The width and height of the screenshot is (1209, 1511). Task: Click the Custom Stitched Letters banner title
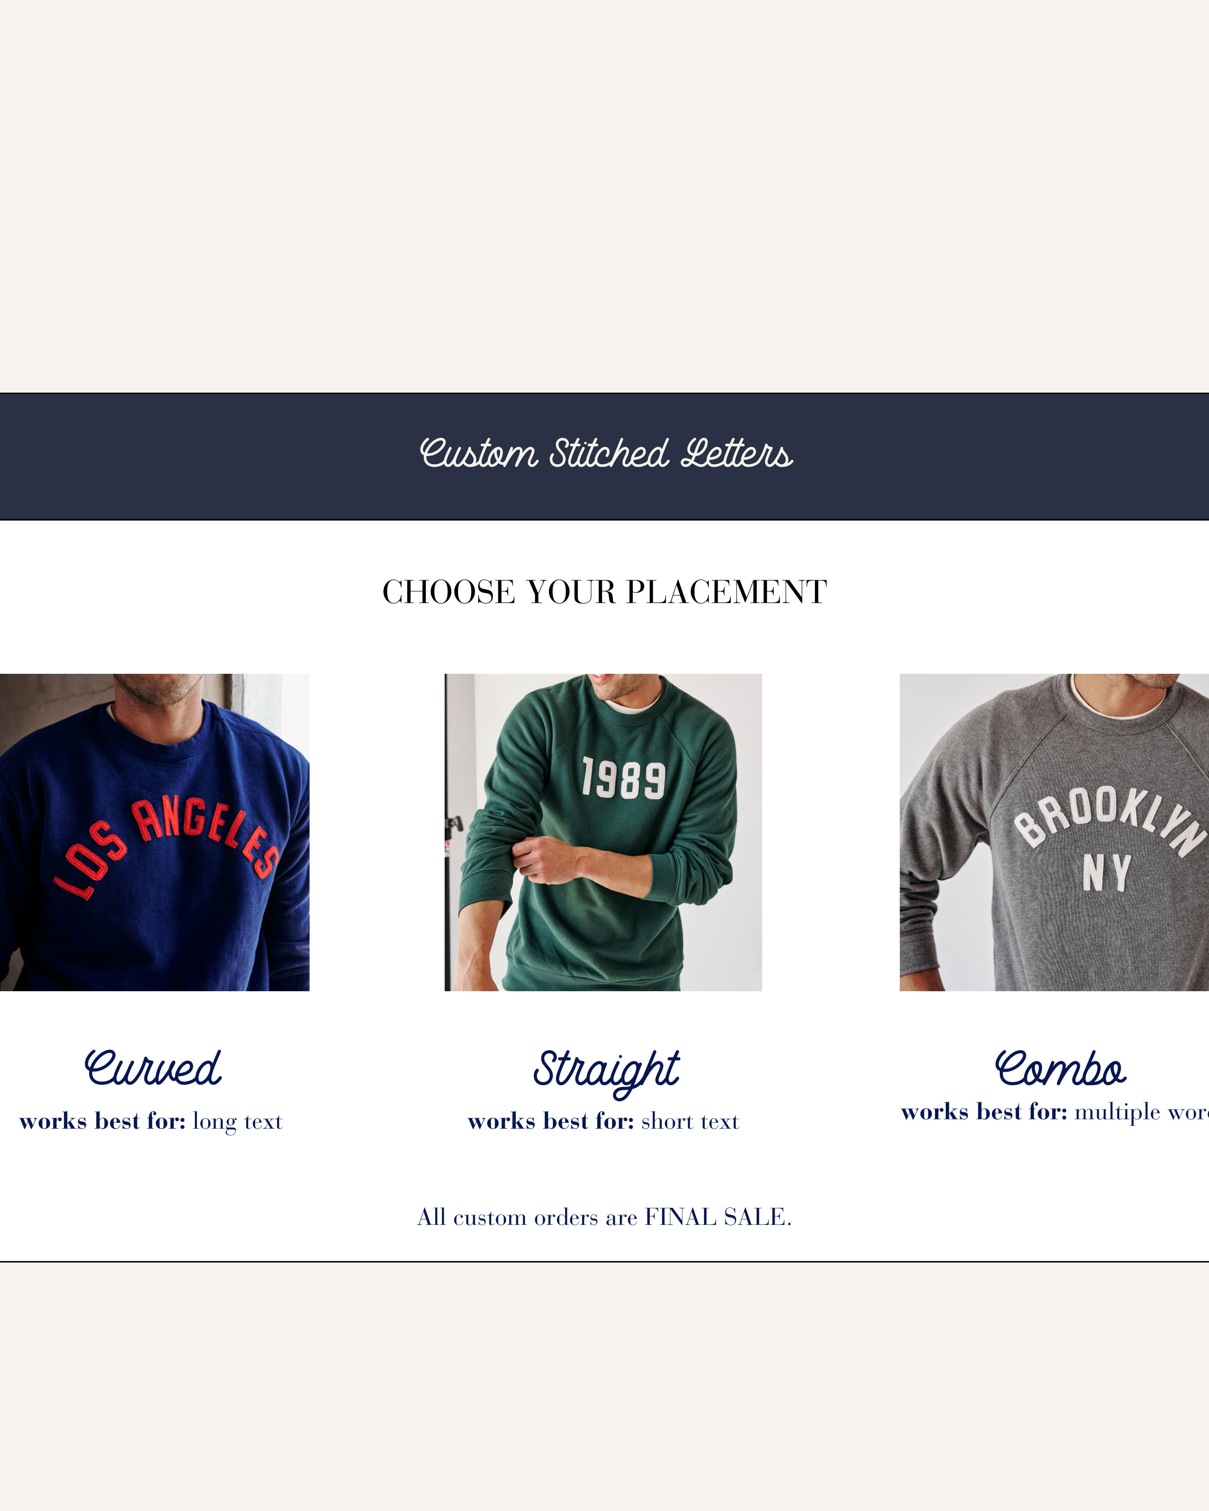tap(605, 454)
